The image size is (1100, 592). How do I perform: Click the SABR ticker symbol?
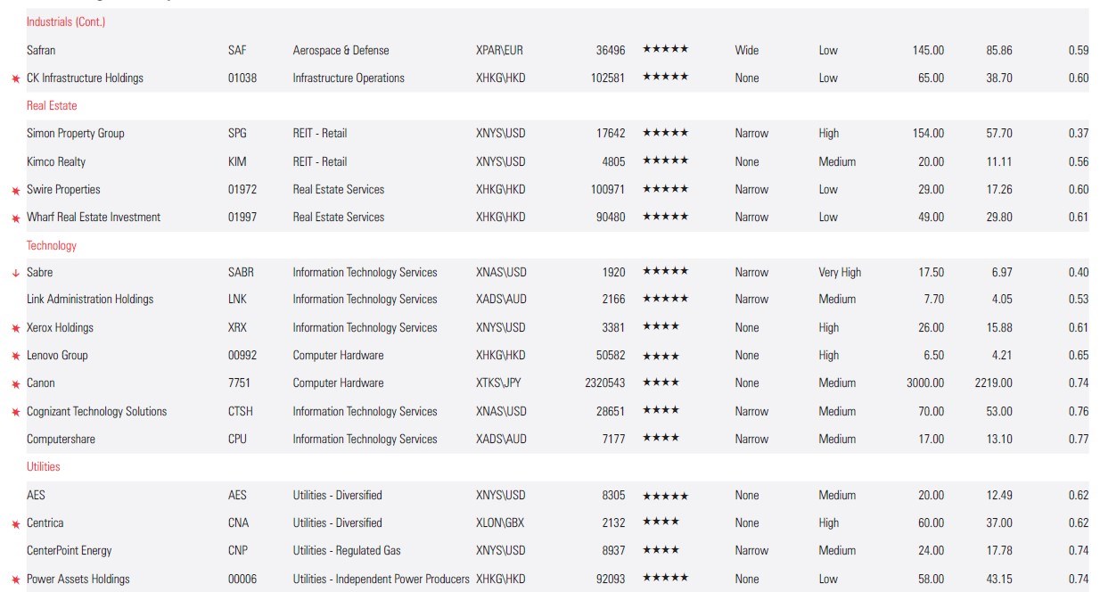point(241,273)
